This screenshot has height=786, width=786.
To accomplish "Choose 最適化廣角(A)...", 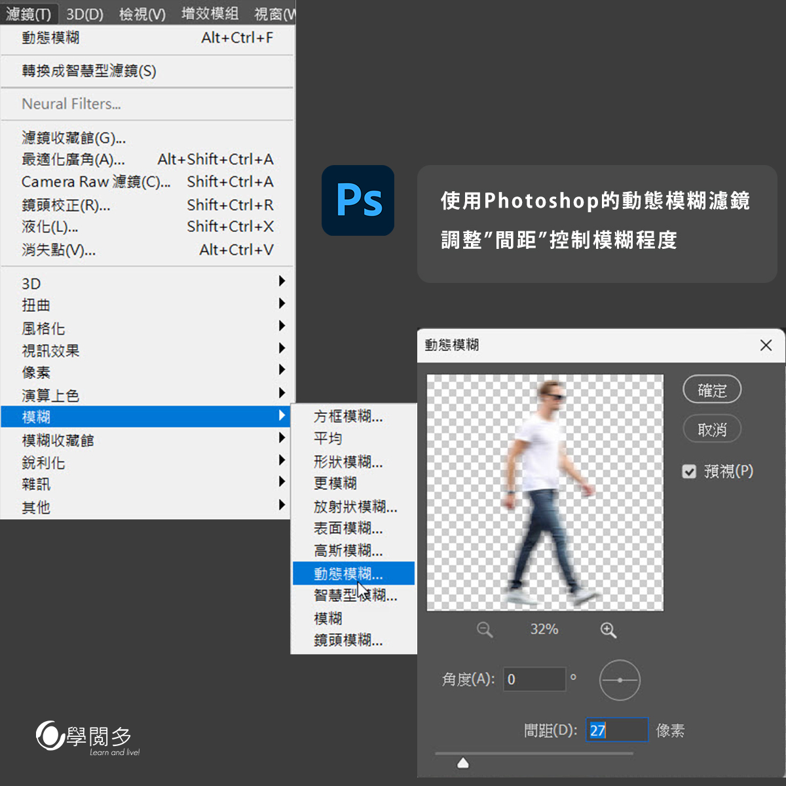I will [x=147, y=159].
